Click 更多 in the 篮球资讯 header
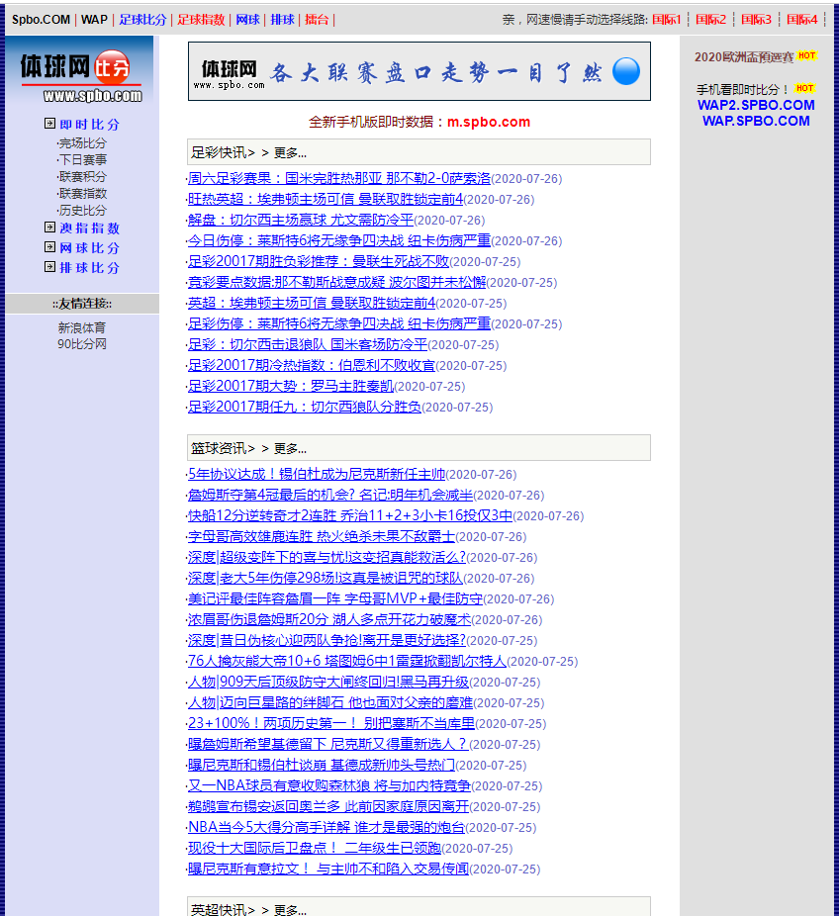The height and width of the screenshot is (916, 839). [290, 449]
